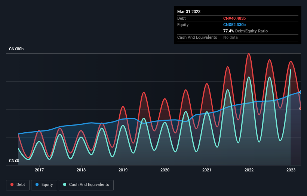Image resolution: width=307 pixels, height=196 pixels.
Task: Click the red Debt legend dot
Action: 12,184
